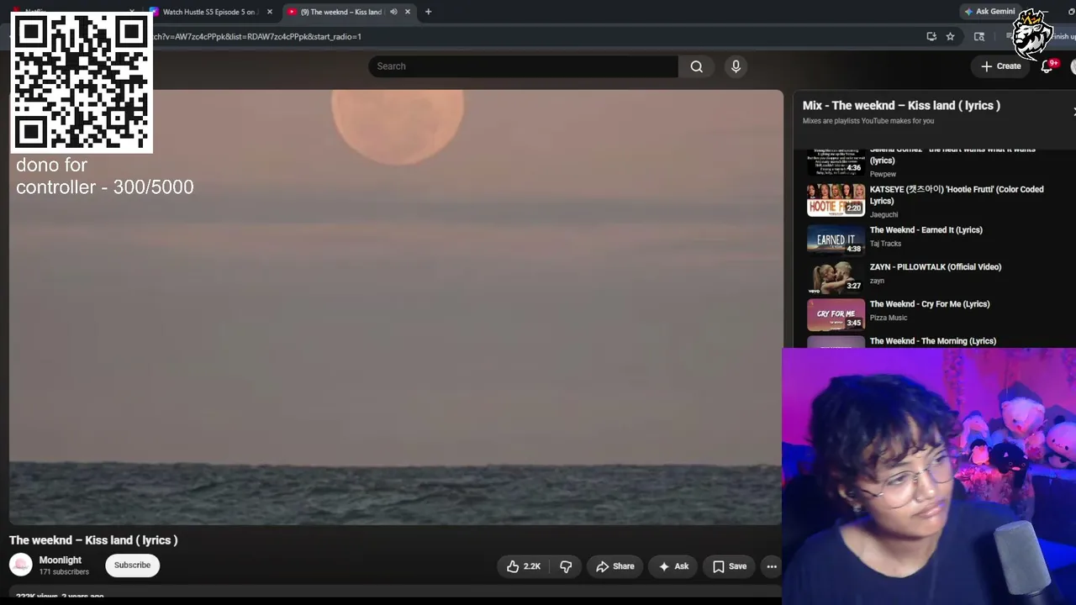Save the video to a playlist
The image size is (1076, 605).
click(x=729, y=566)
